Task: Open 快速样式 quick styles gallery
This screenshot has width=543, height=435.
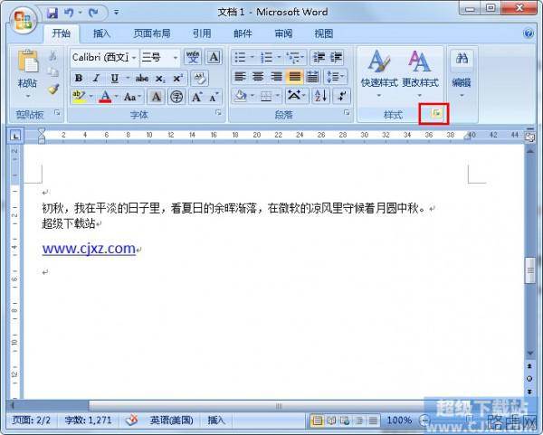Action: [x=379, y=74]
